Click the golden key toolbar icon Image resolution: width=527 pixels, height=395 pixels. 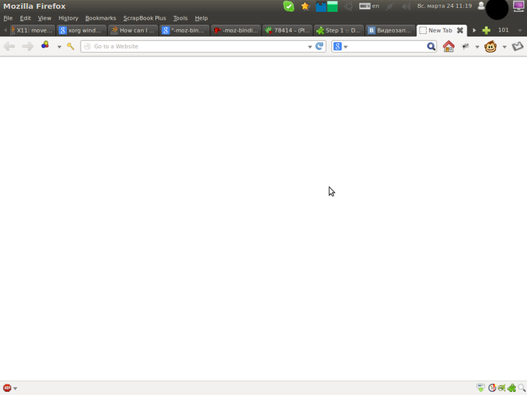point(70,47)
